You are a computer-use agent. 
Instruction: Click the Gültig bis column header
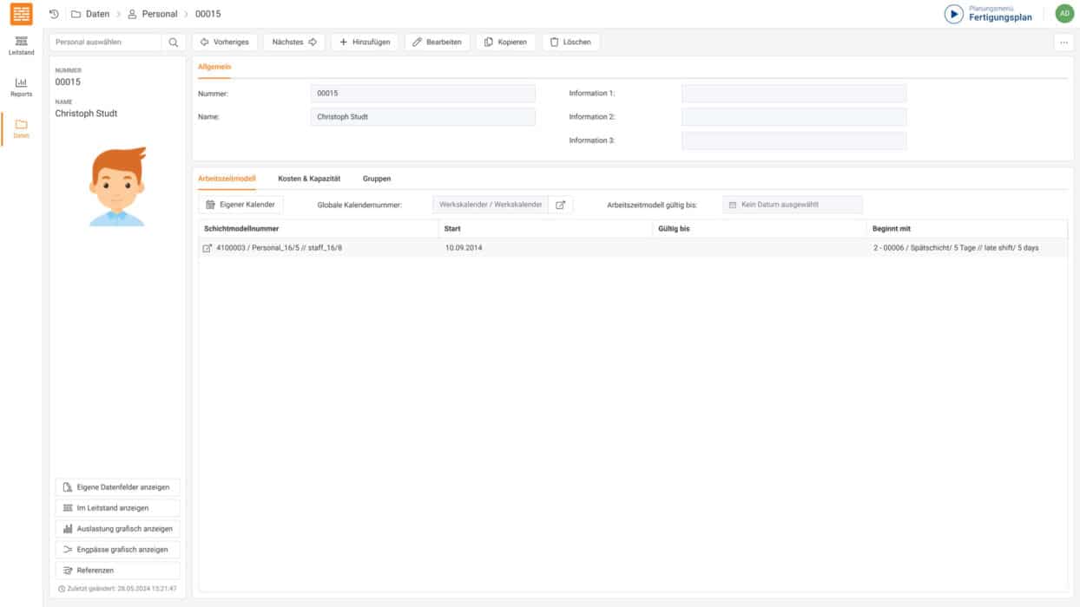pyautogui.click(x=759, y=229)
